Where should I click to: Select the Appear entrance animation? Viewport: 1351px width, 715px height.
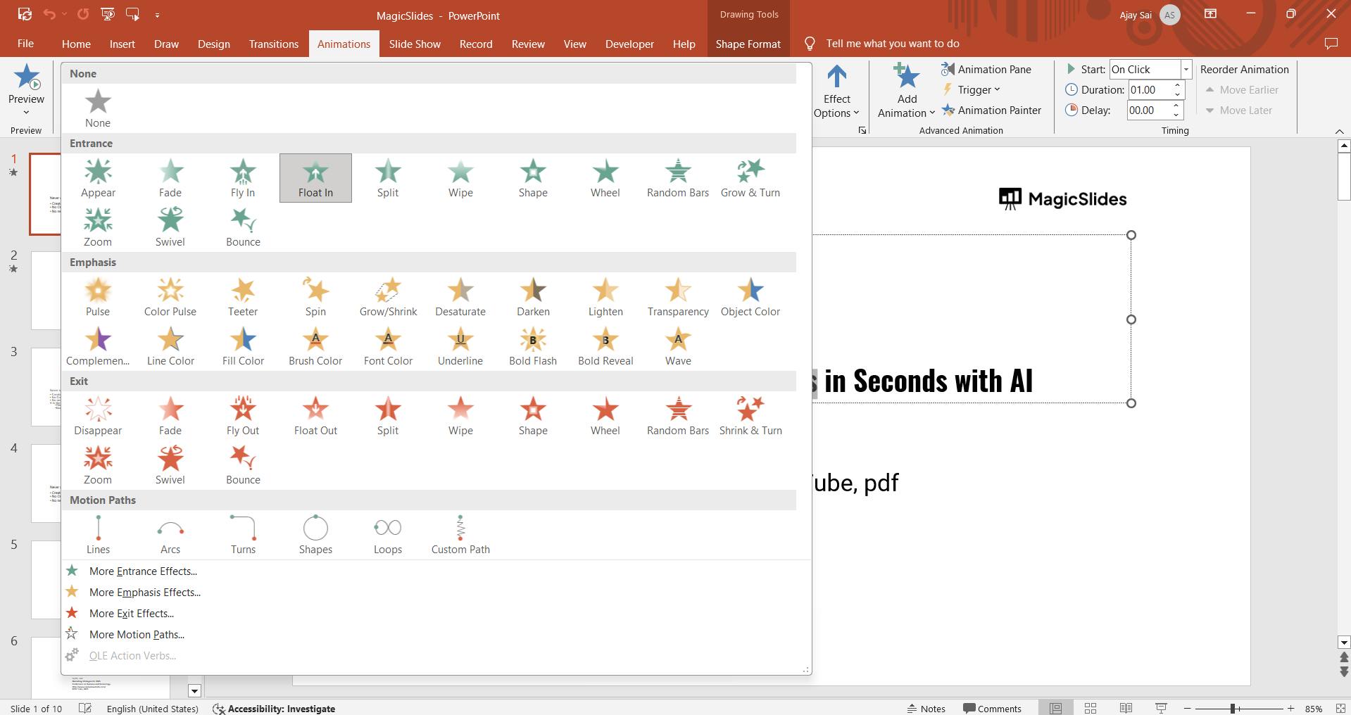[x=98, y=179]
